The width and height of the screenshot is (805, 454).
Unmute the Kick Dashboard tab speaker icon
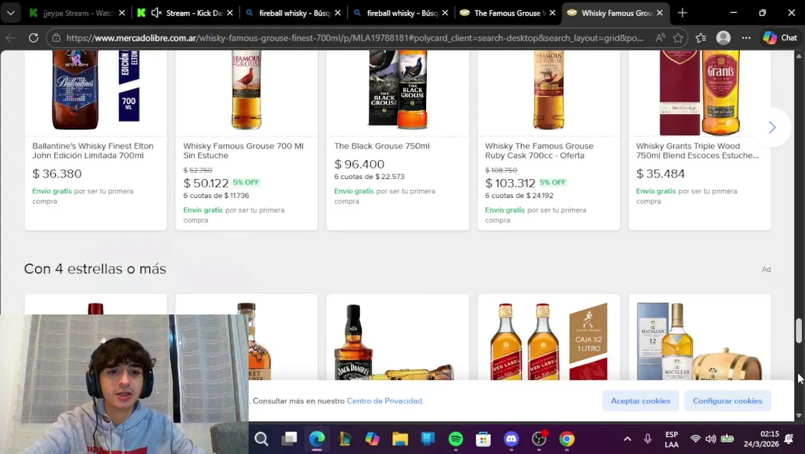(x=157, y=13)
